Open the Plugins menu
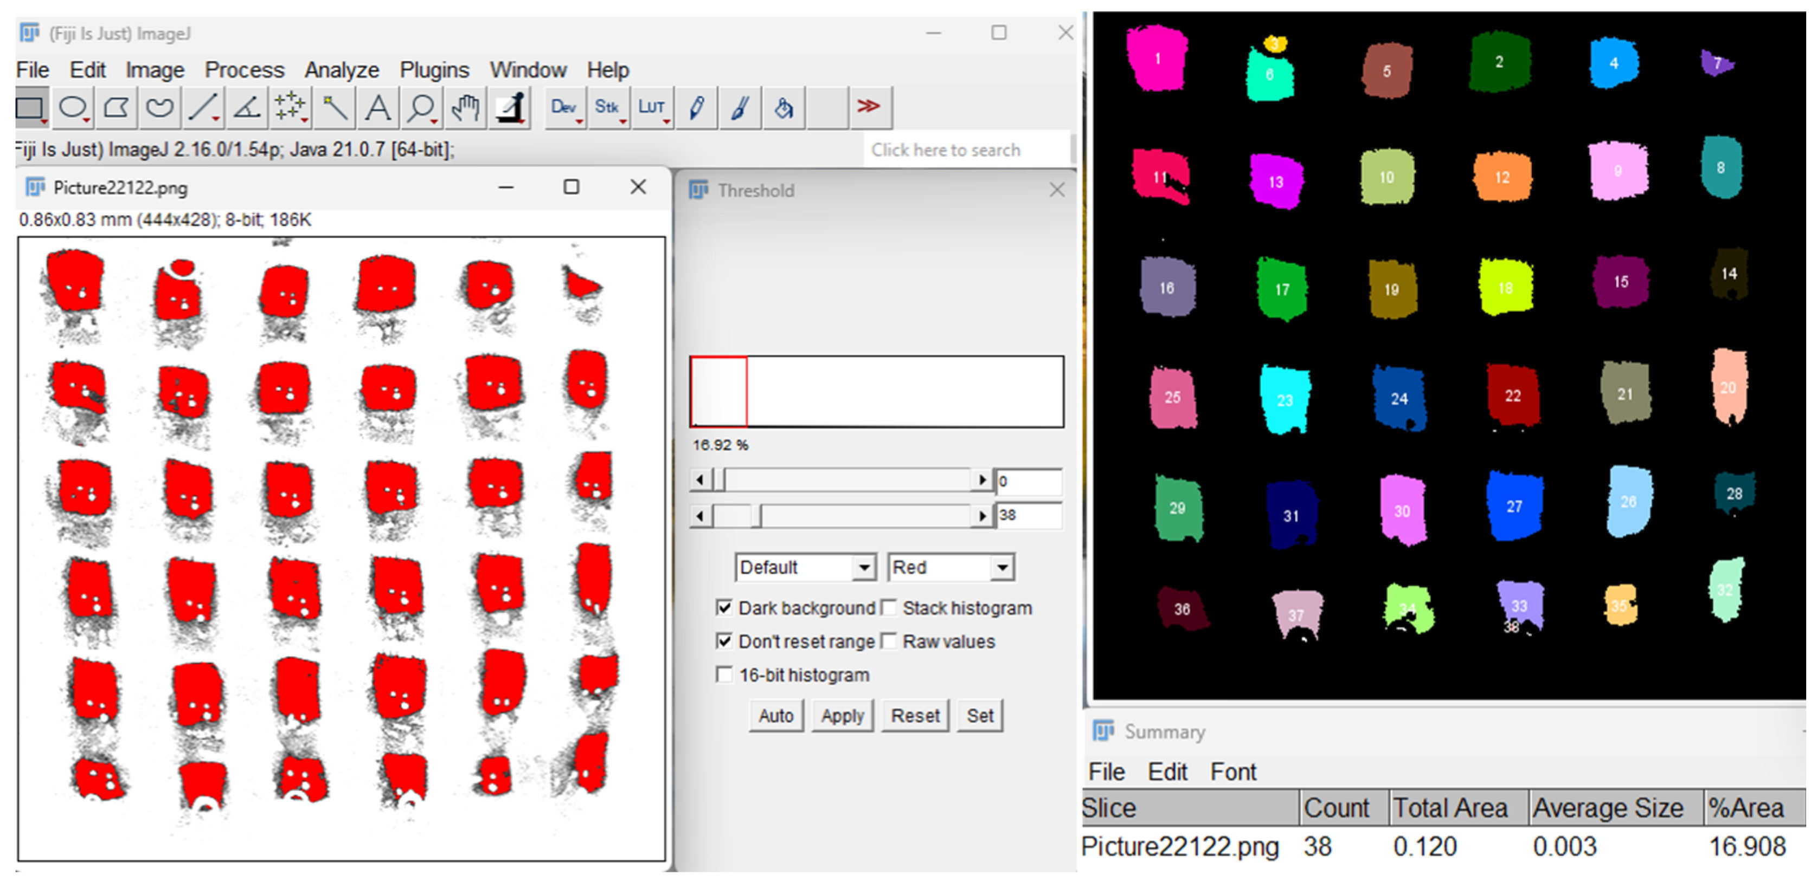 pyautogui.click(x=434, y=70)
